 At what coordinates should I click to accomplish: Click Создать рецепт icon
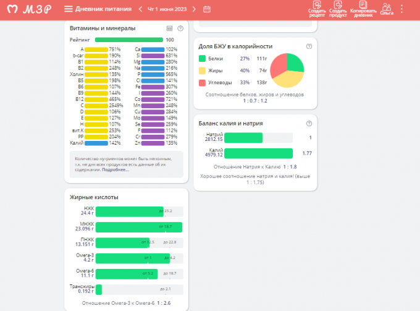pyautogui.click(x=317, y=9)
